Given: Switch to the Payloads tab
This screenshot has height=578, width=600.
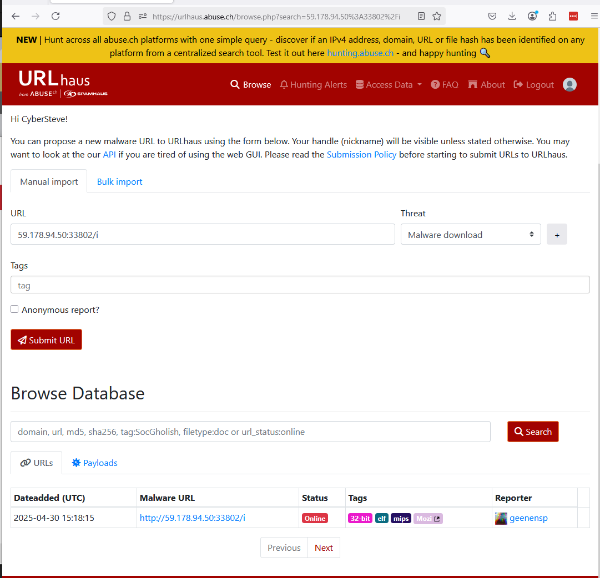Looking at the screenshot, I should point(94,463).
